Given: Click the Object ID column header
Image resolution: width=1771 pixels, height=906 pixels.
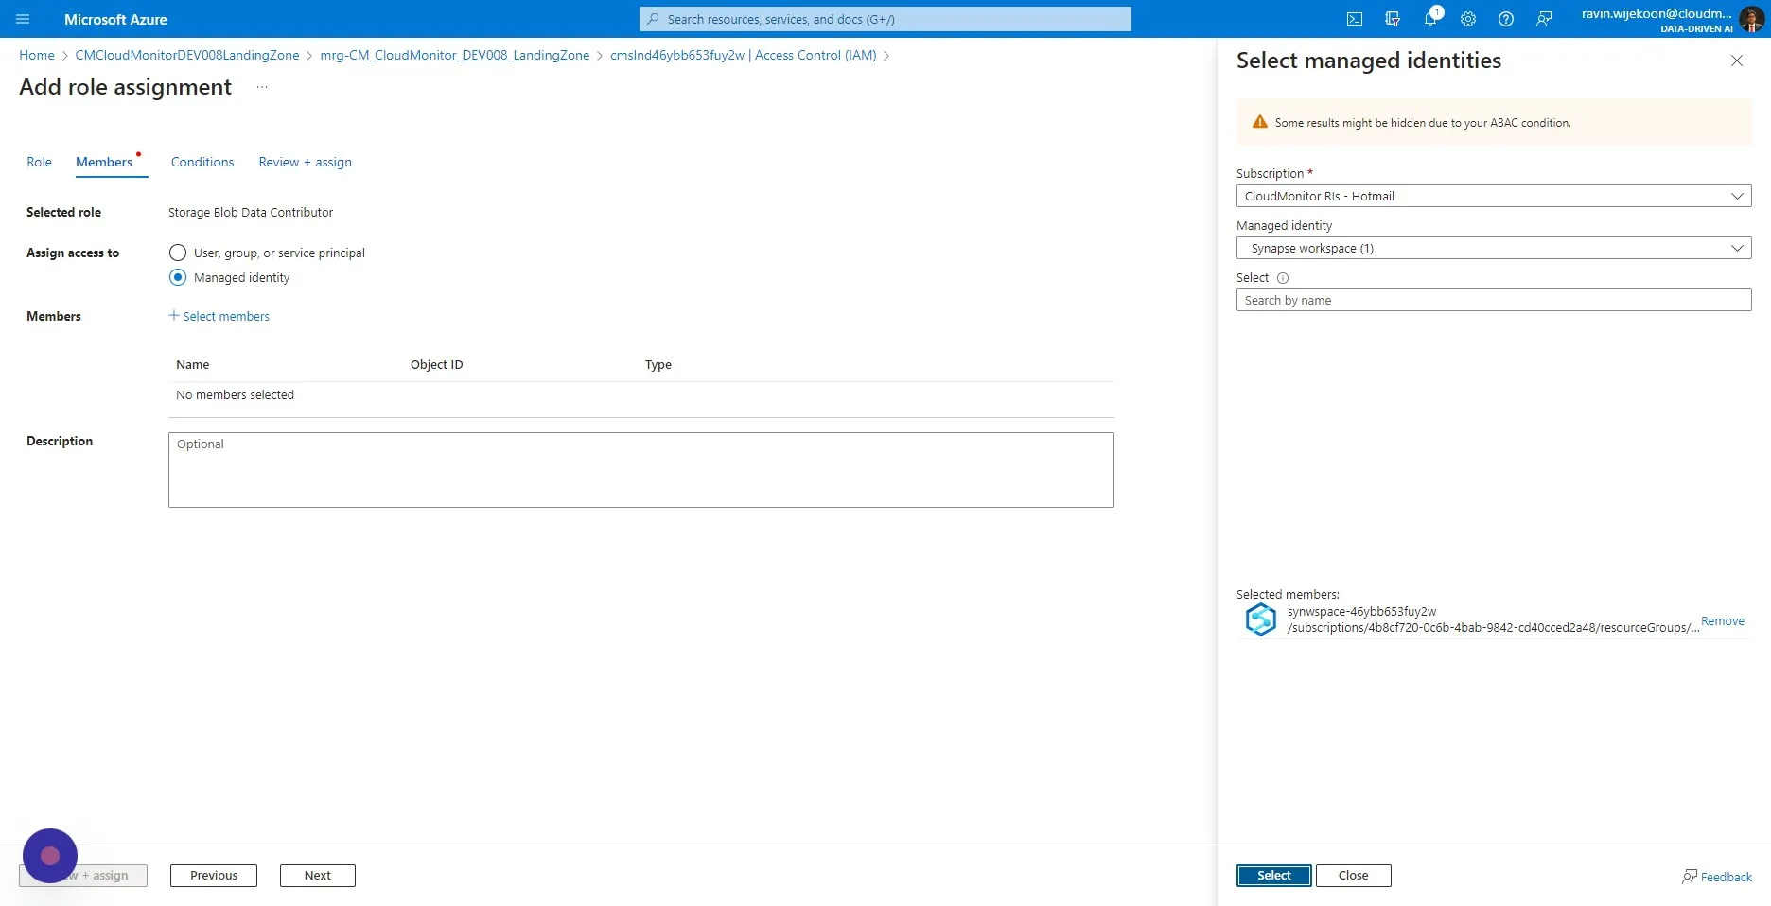Looking at the screenshot, I should click(x=437, y=364).
